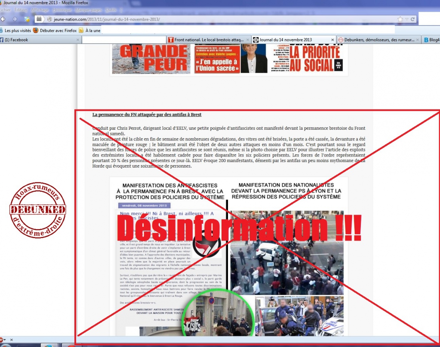This screenshot has width=440, height=347.
Task: Open the Affichage menu
Action: (40, 10)
